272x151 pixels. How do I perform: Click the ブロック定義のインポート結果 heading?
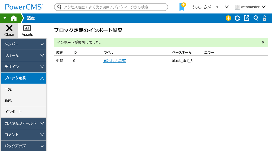pyautogui.click(x=88, y=30)
